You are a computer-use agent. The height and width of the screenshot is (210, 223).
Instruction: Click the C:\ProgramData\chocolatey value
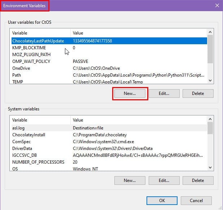100,135
